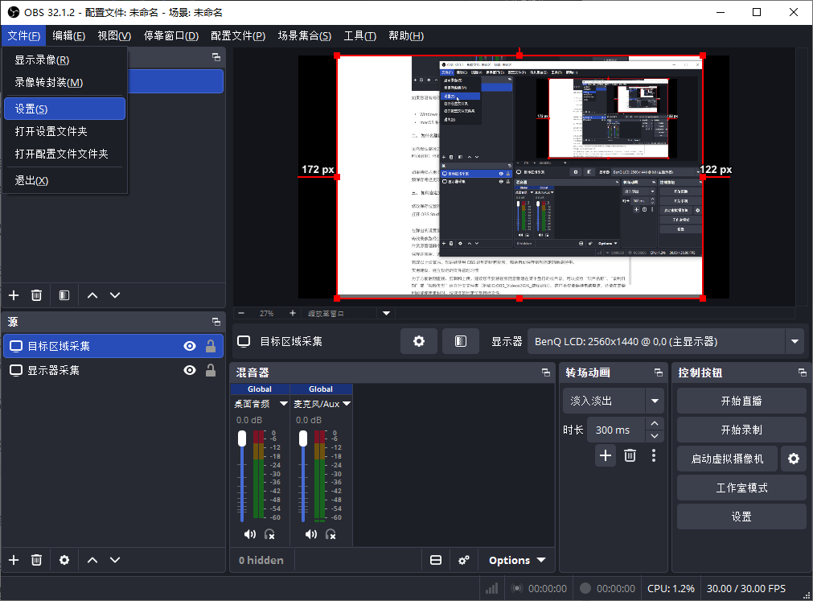Screen dimensions: 813x601
Task: Click 开始直播 button
Action: [741, 401]
